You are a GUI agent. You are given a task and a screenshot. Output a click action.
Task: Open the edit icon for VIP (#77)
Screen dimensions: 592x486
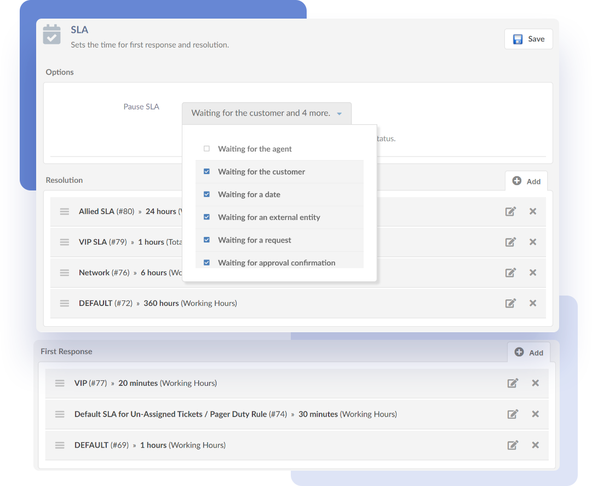[x=513, y=383]
